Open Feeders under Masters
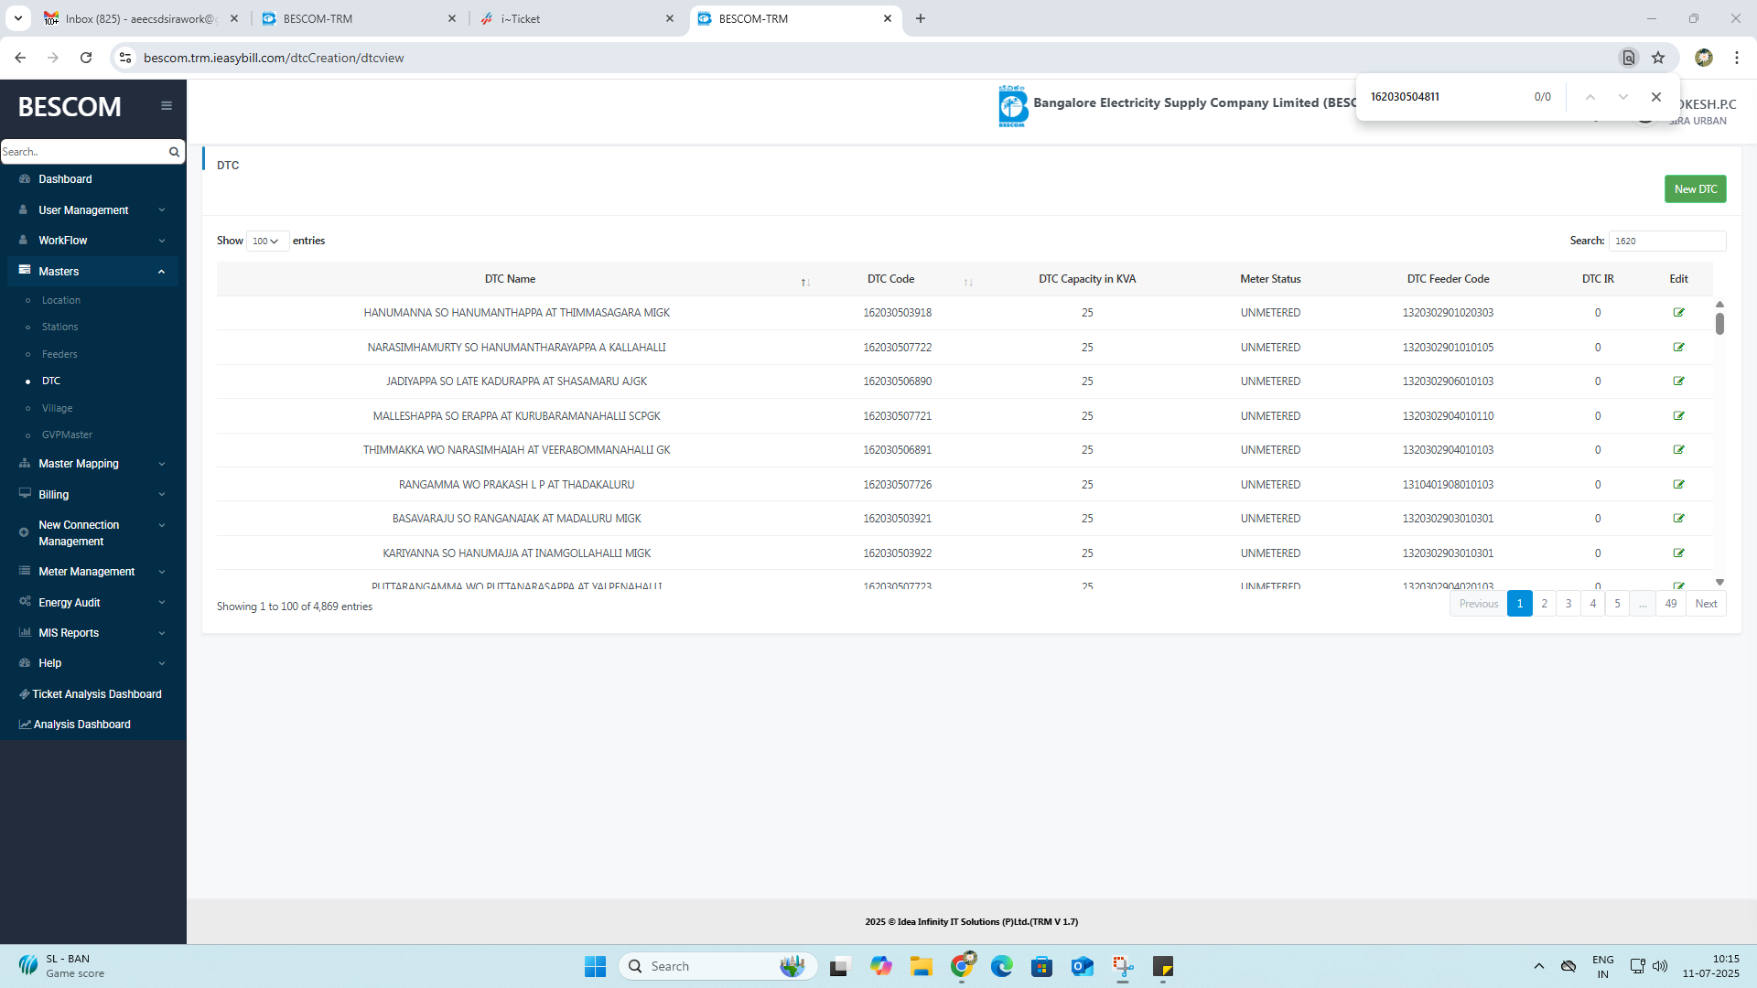Image resolution: width=1757 pixels, height=988 pixels. click(59, 354)
